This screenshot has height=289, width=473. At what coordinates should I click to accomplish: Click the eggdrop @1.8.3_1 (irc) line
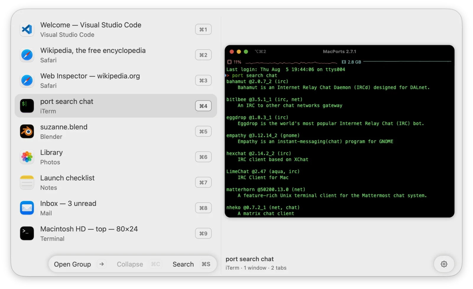click(x=257, y=117)
